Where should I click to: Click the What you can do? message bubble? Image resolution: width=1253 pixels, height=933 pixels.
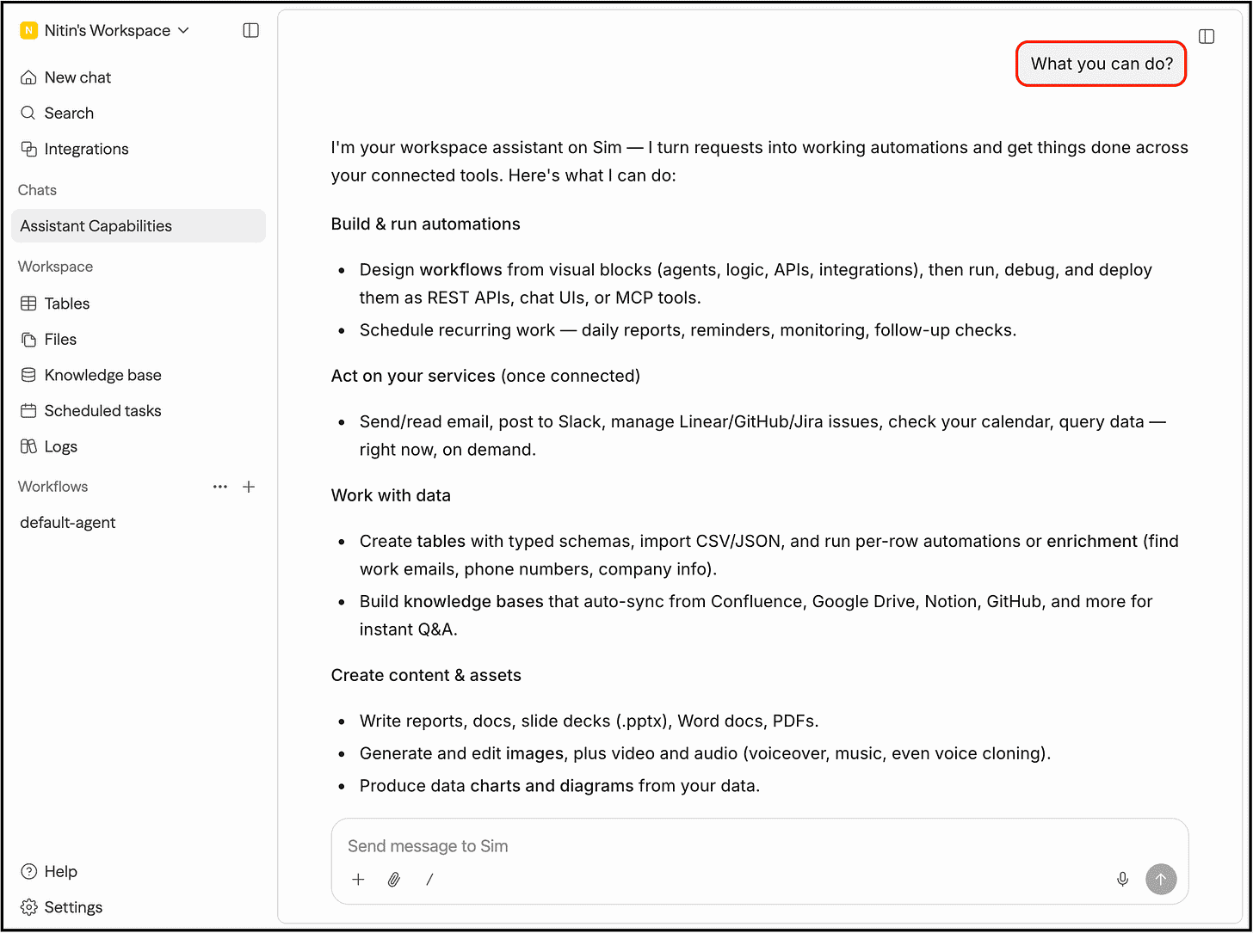point(1102,64)
